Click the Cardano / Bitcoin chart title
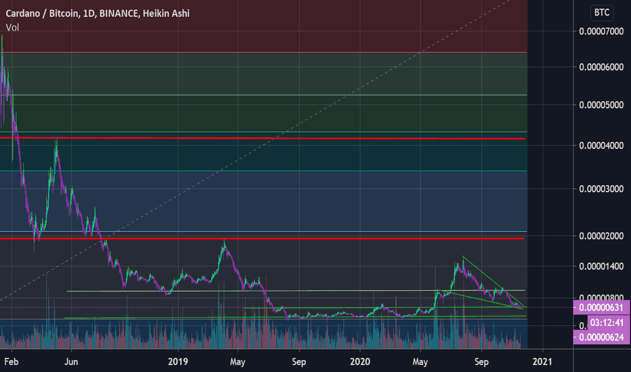Viewport: 631px width, 372px height. 97,14
